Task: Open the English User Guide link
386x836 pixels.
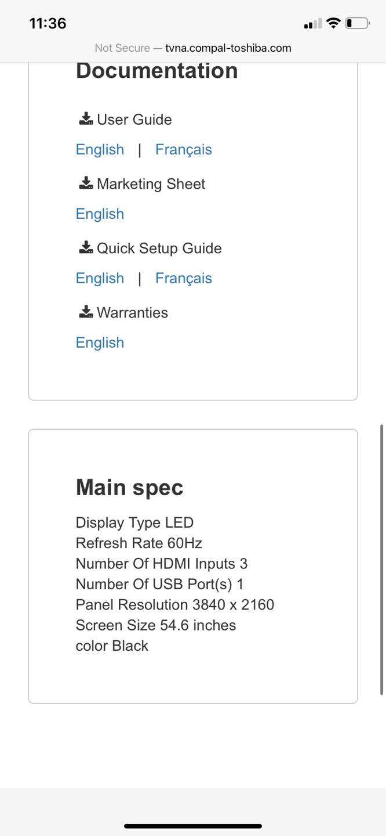Action: point(100,149)
